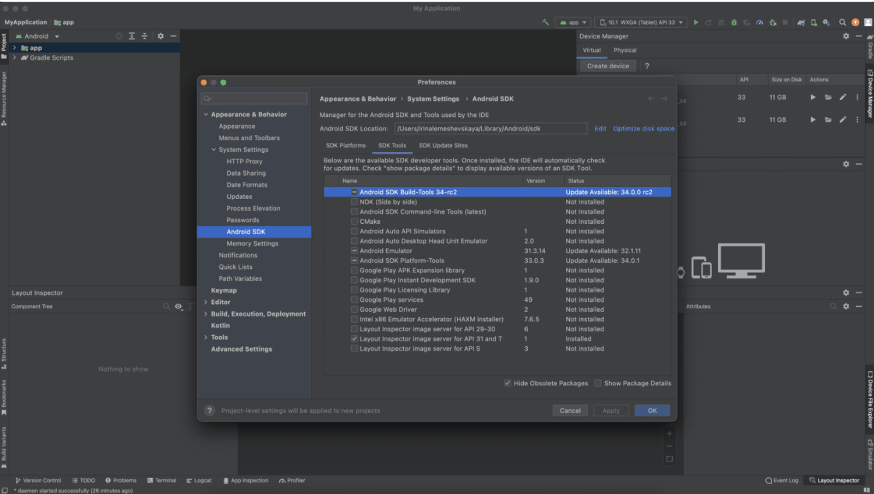Expand Gradle Scripts in project tree
The height and width of the screenshot is (494, 874).
tap(15, 58)
